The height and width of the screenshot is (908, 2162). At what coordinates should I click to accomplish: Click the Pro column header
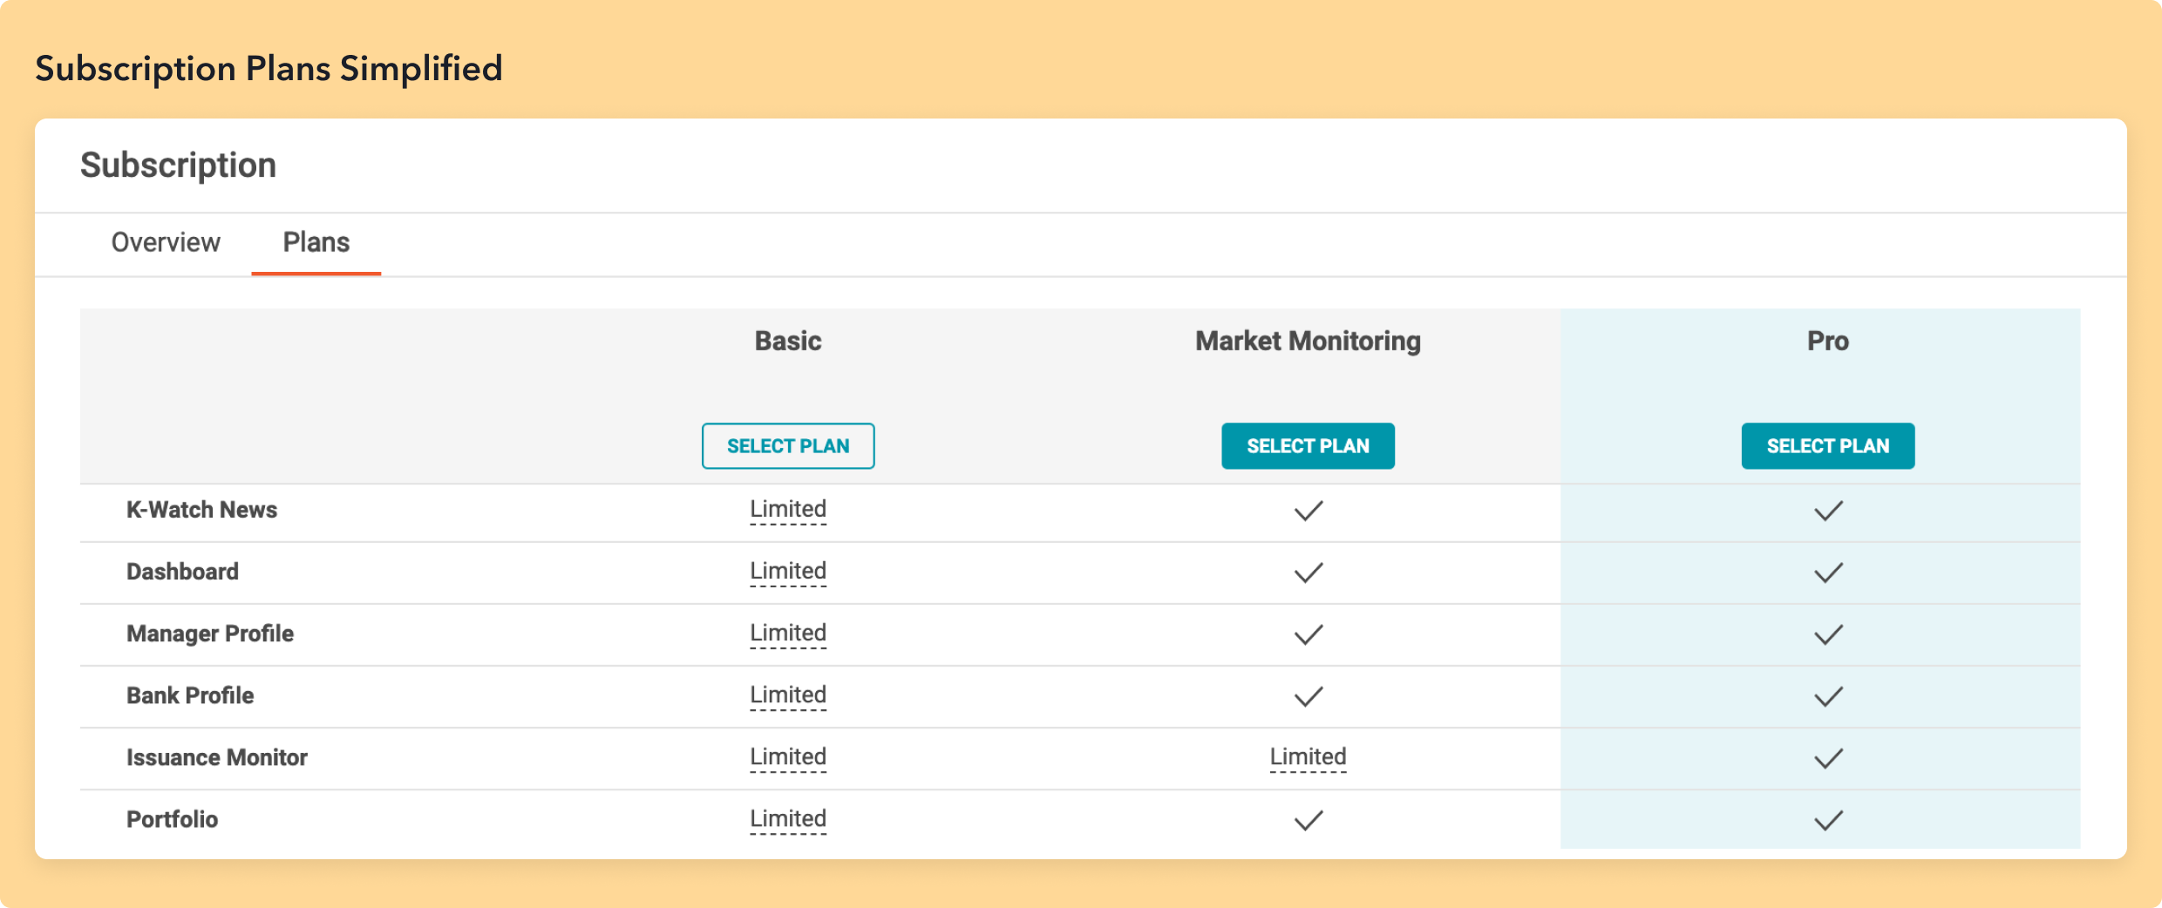point(1827,341)
